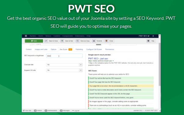
Task: Select the Seo Score tab
Action: point(66,49)
